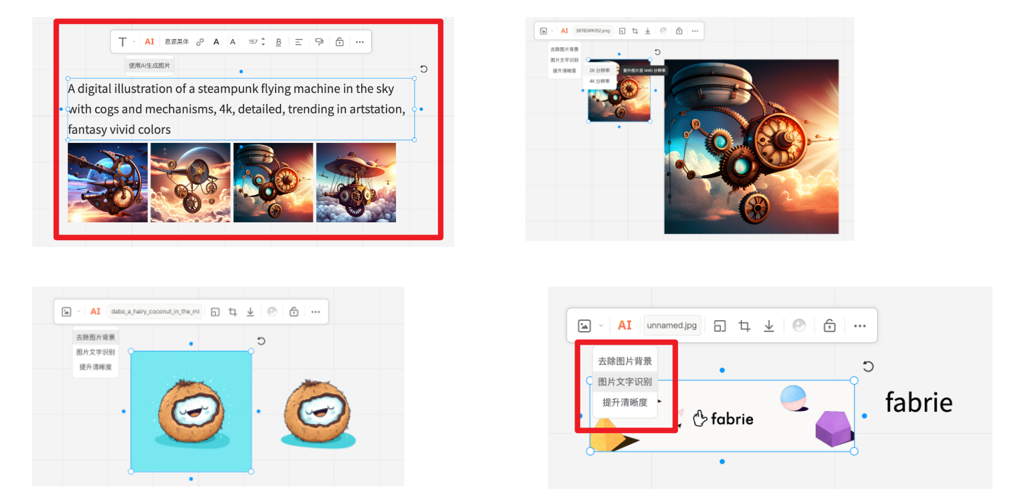The height and width of the screenshot is (498, 1024).
Task: Select the crop tool in 3878249052.png toolbar
Action: 635,31
